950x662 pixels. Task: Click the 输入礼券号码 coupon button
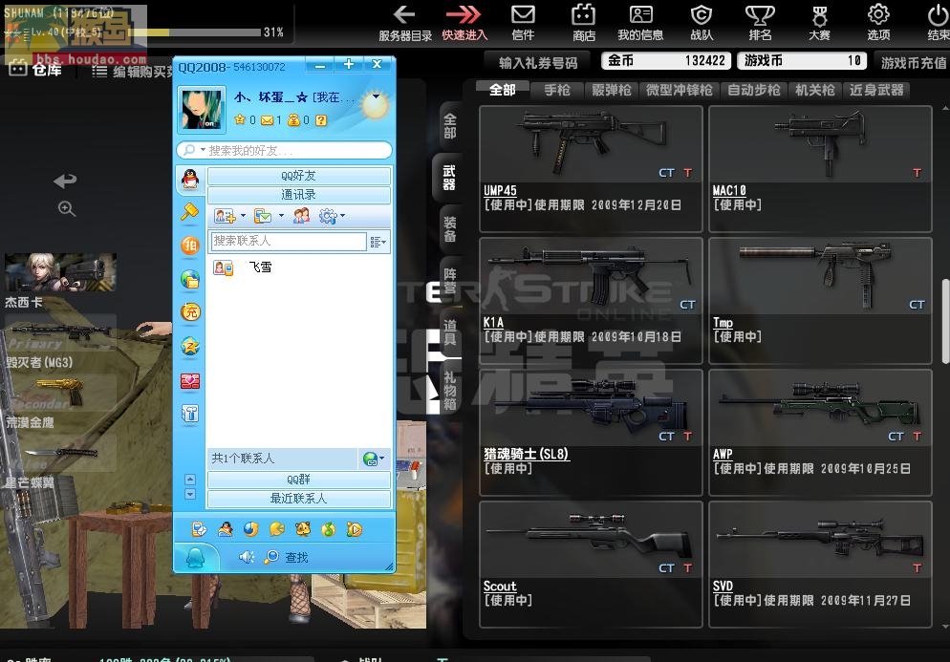click(x=538, y=62)
